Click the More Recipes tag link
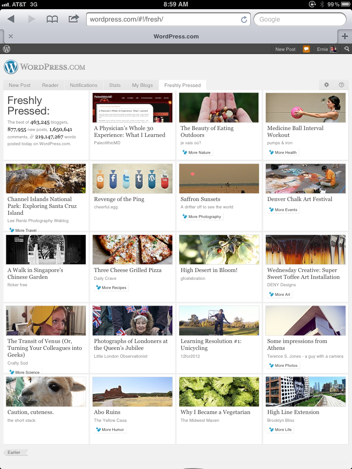This screenshot has height=469, width=352. click(111, 288)
